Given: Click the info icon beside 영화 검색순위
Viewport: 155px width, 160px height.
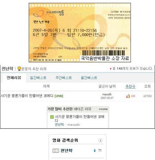Looking at the screenshot, I should (100, 140).
